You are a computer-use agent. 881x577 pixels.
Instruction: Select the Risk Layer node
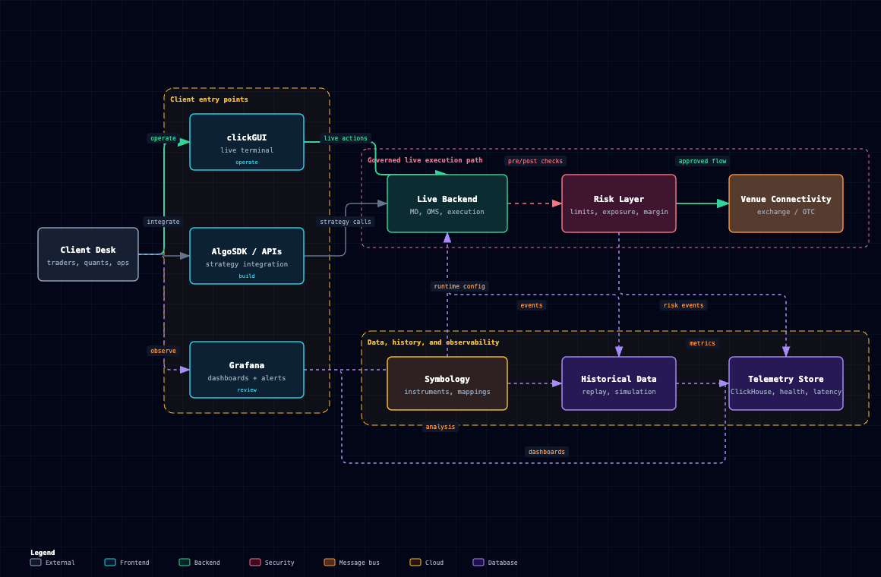click(x=619, y=203)
